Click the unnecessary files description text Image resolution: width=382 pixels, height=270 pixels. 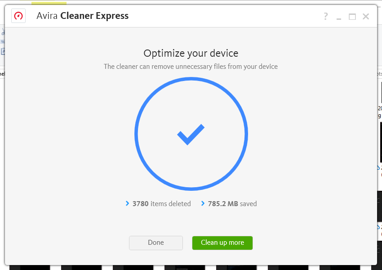(x=191, y=67)
